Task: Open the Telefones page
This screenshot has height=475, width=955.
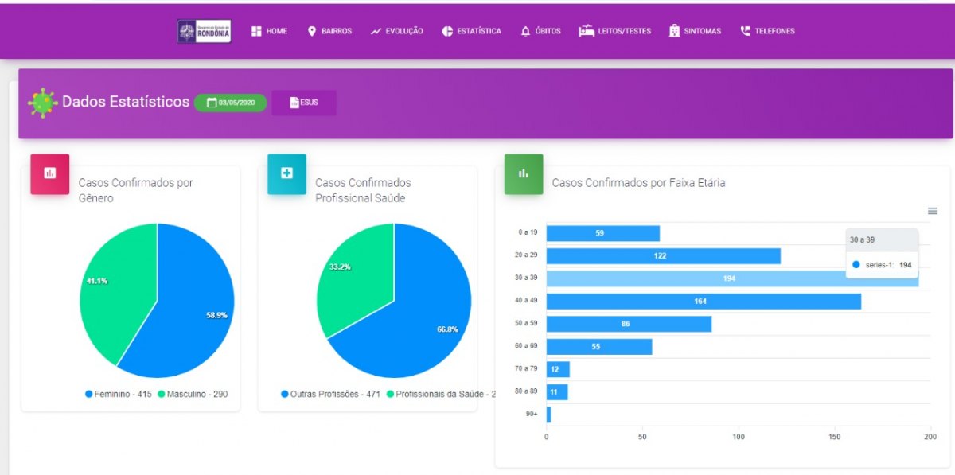Action: pyautogui.click(x=767, y=31)
